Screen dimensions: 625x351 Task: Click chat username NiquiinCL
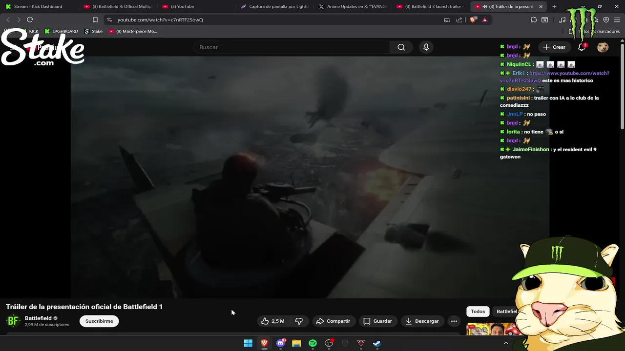[519, 64]
